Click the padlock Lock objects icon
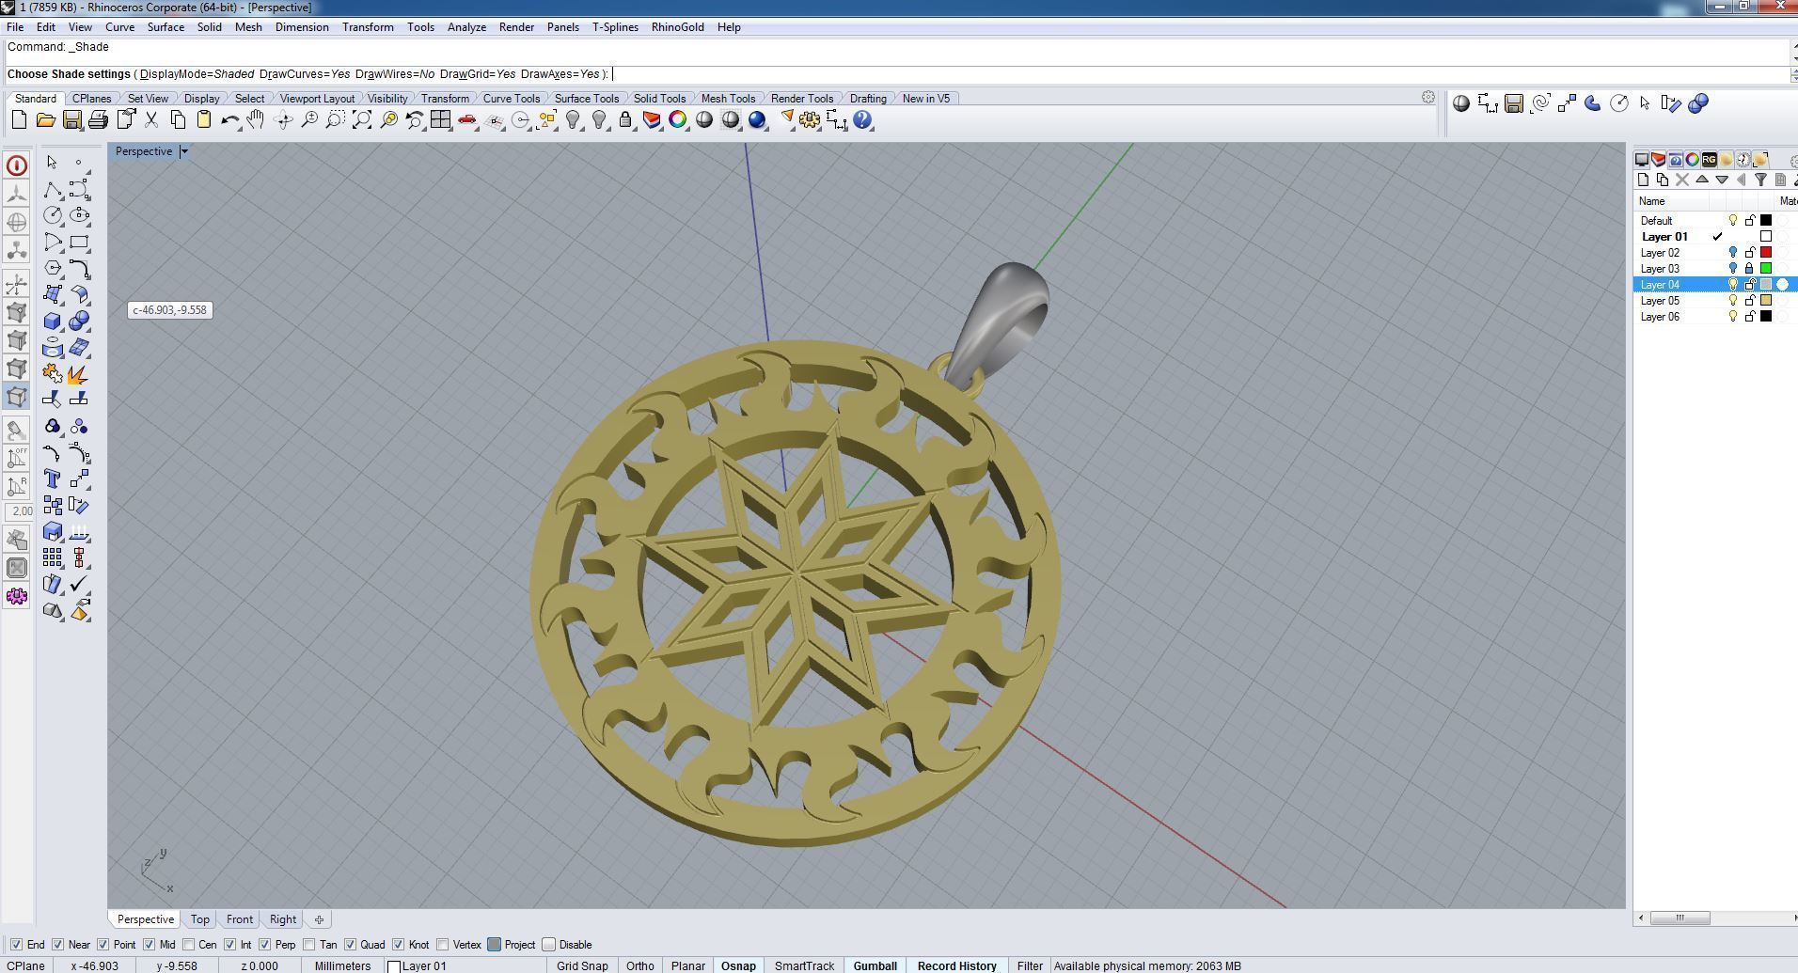 pyautogui.click(x=625, y=120)
